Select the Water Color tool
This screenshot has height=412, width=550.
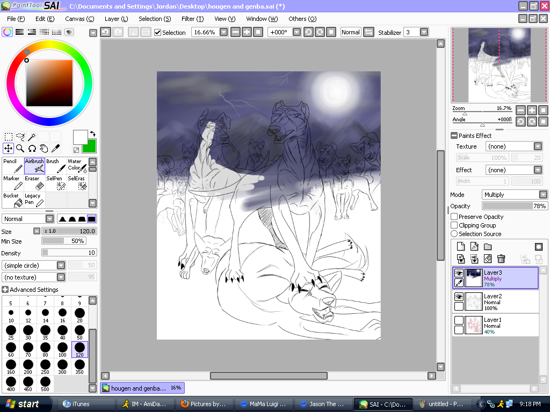tap(77, 166)
